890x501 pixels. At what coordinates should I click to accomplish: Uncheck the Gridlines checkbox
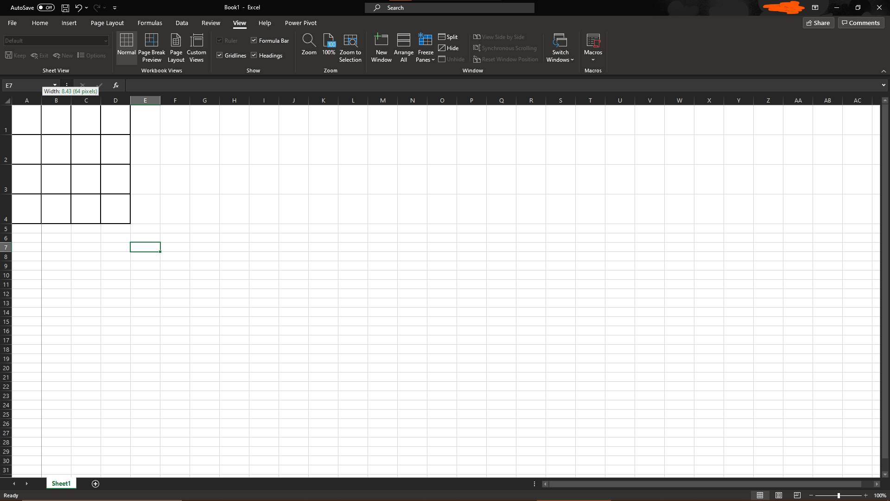click(220, 56)
